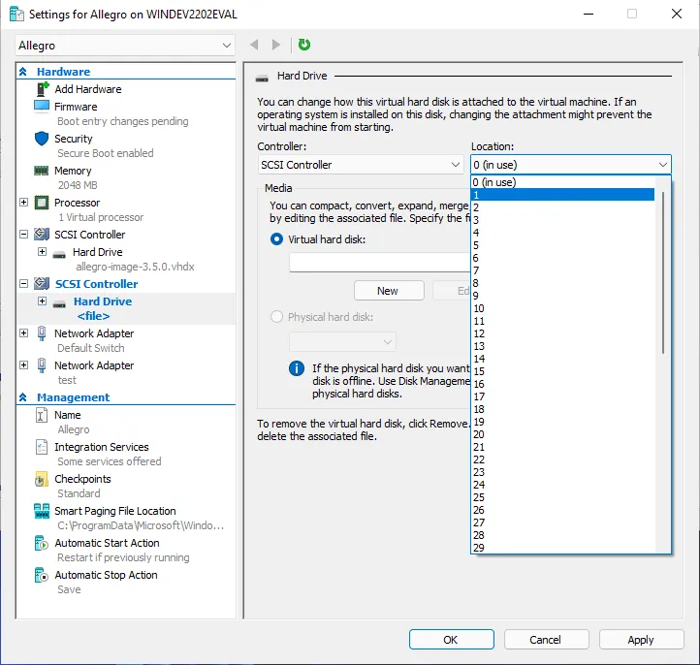Click the New button
The image size is (700, 665).
pyautogui.click(x=388, y=291)
